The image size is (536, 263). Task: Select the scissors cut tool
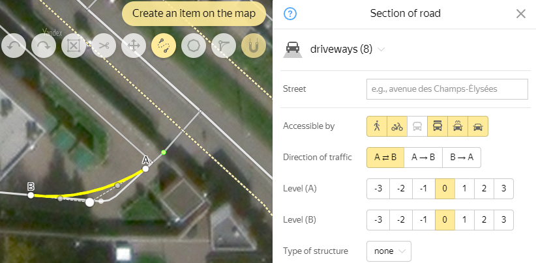tap(104, 46)
